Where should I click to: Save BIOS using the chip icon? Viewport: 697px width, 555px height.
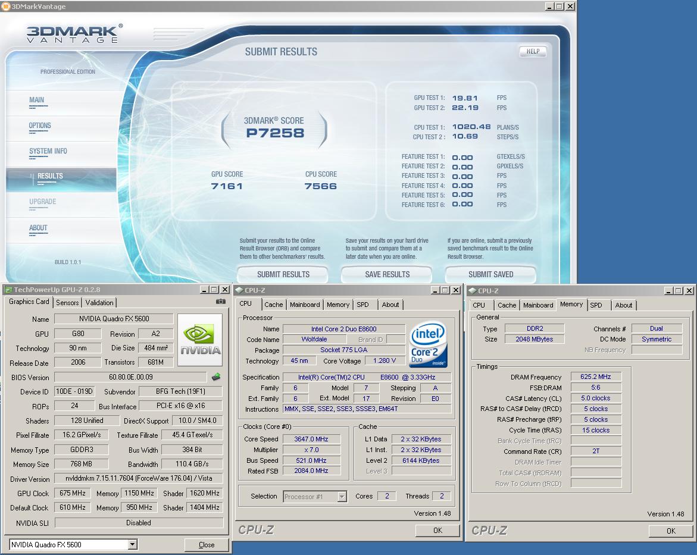(216, 377)
